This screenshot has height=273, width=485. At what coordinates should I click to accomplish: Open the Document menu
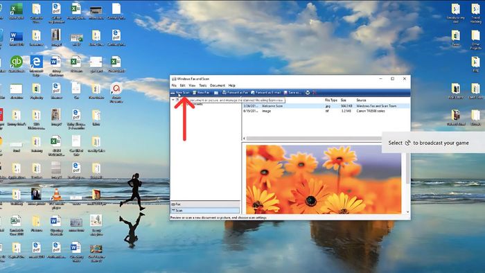click(218, 85)
